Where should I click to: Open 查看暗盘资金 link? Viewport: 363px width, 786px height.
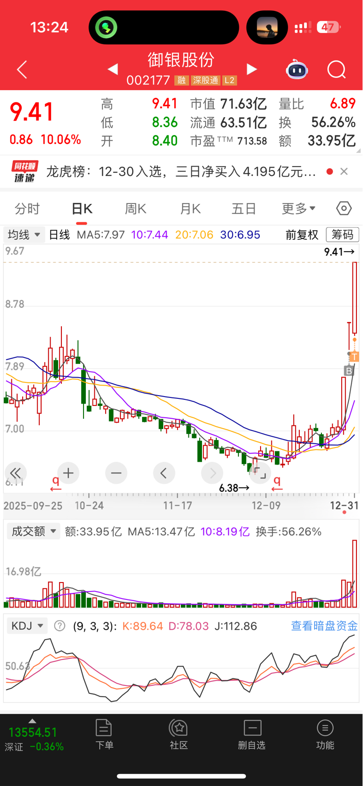point(324,626)
